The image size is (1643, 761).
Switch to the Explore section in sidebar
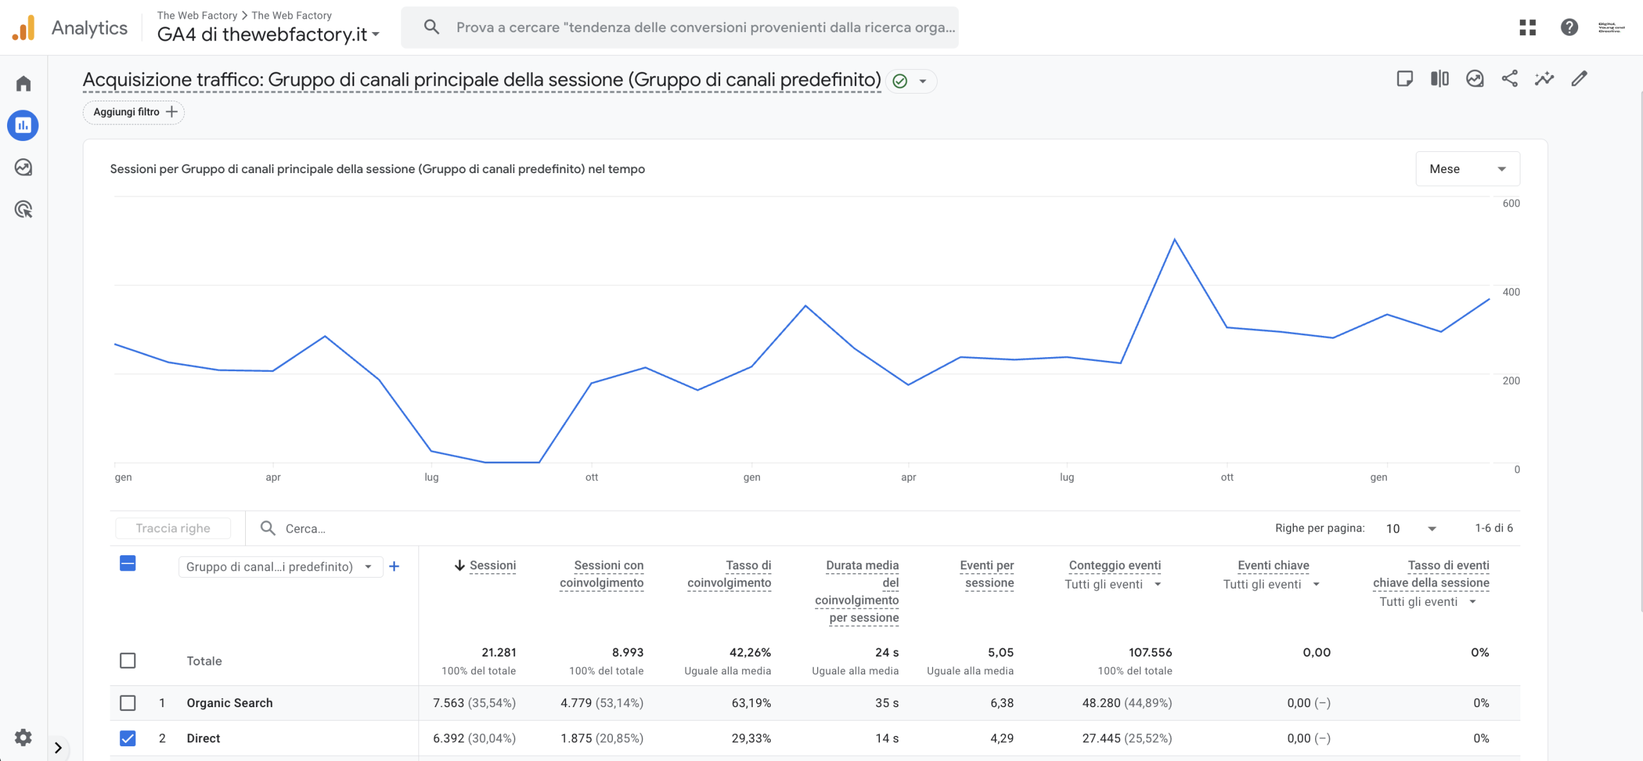click(x=23, y=167)
